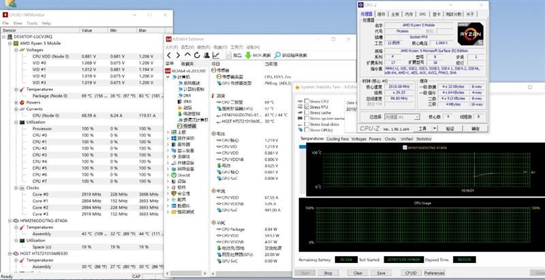This screenshot has width=545, height=280.
Task: Click the CPUID button in Stability Test
Action: point(411,273)
